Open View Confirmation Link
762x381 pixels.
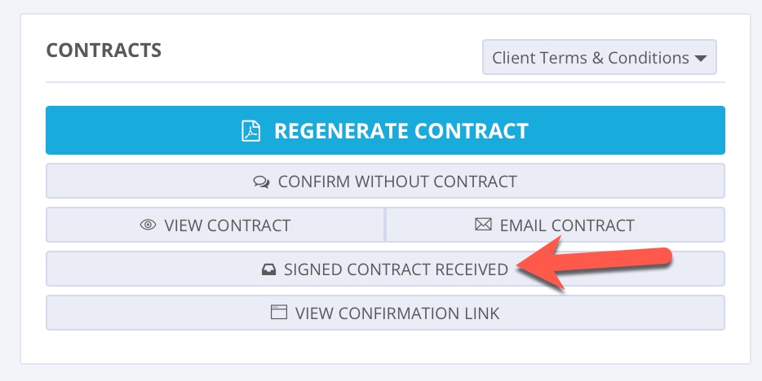[385, 313]
